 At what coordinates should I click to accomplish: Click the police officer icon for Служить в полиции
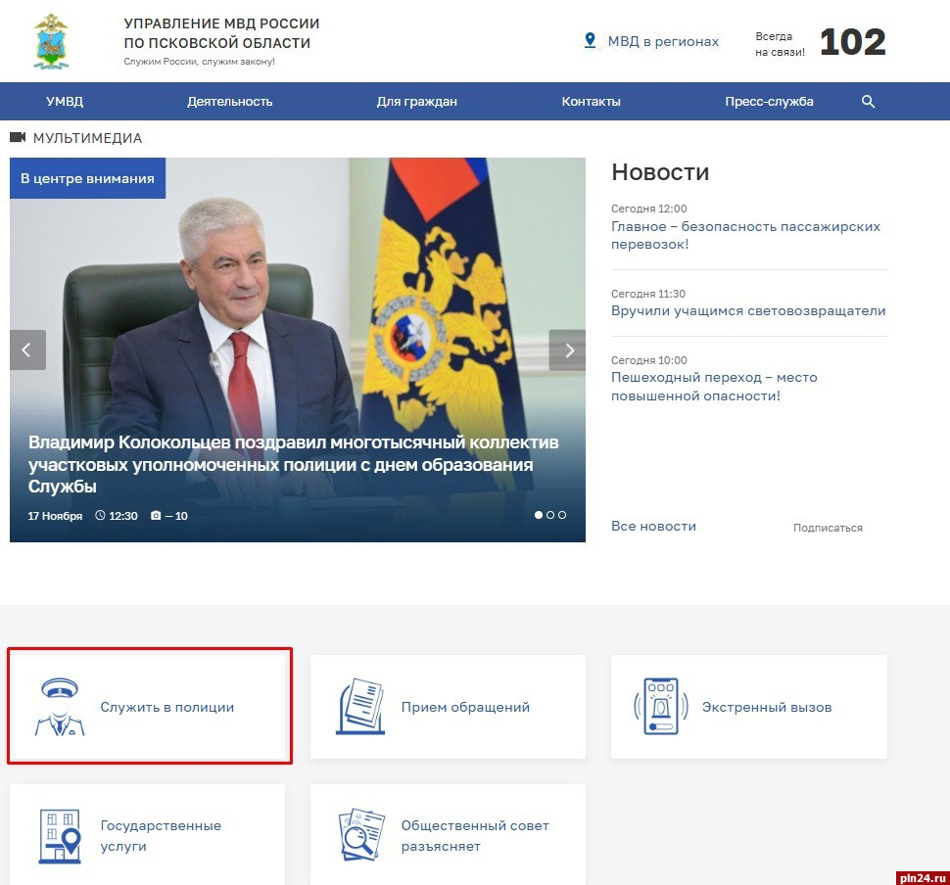[60, 707]
